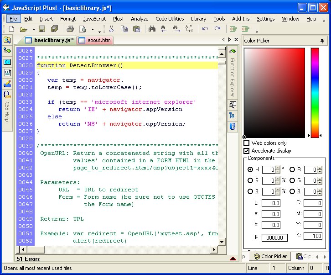The height and width of the screenshot is (275, 331).
Task: Click the Redo arrow icon
Action: [x=217, y=29]
